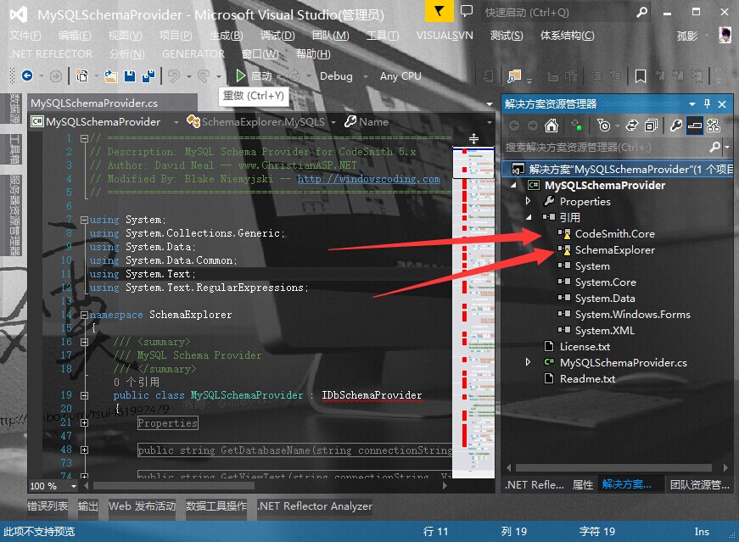Viewport: 739px width, 542px height.
Task: Click the editor split-window handle icon
Action: (473, 138)
